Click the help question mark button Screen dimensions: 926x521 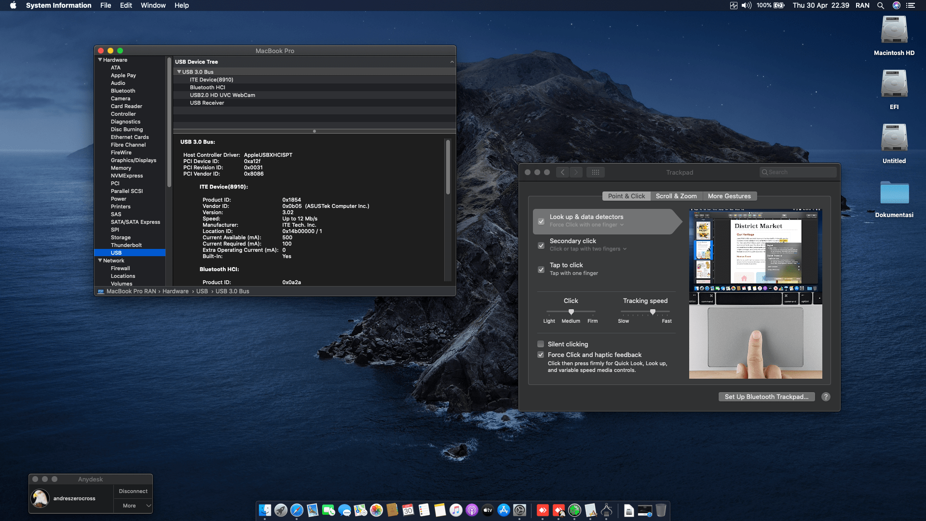[826, 397]
